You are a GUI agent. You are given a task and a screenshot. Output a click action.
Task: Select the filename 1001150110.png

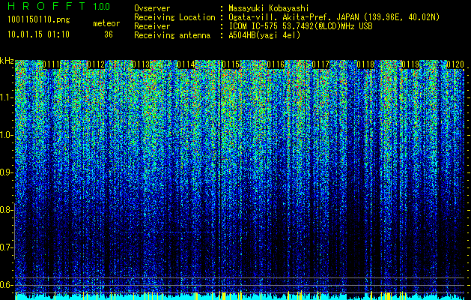click(x=38, y=20)
